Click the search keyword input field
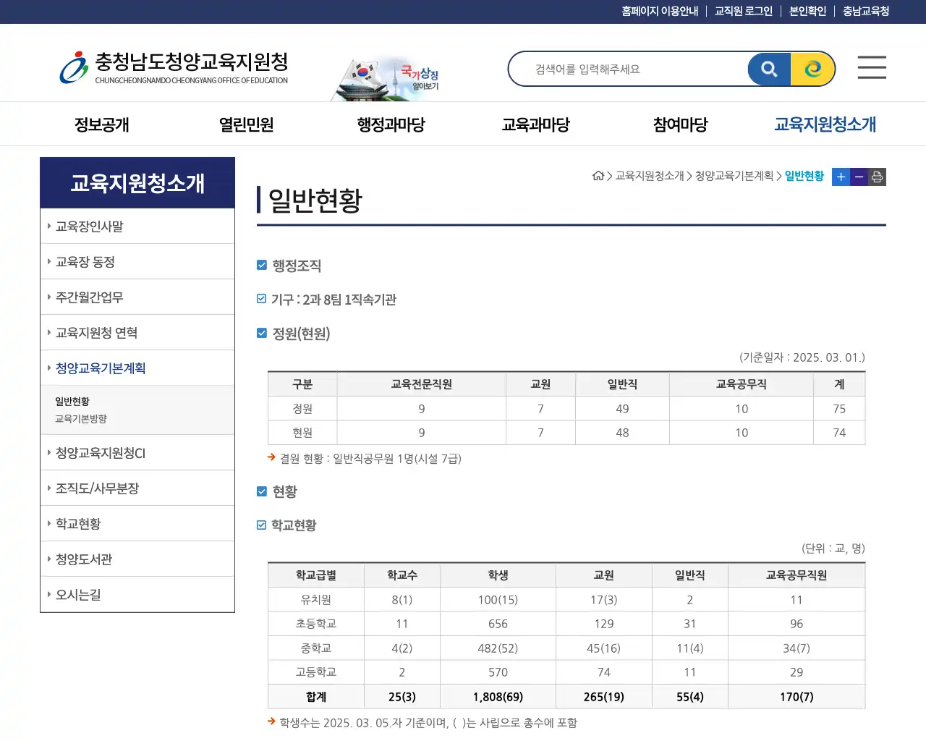Viewport: 926px width, 741px height. 629,69
